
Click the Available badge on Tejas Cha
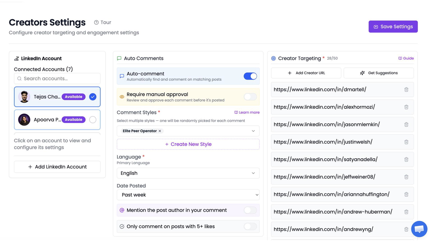[74, 97]
